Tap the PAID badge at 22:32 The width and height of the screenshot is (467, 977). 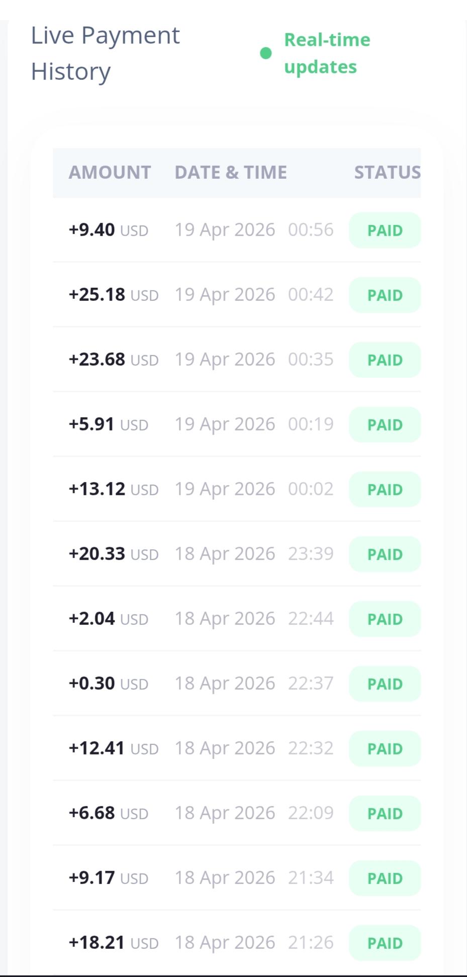385,748
